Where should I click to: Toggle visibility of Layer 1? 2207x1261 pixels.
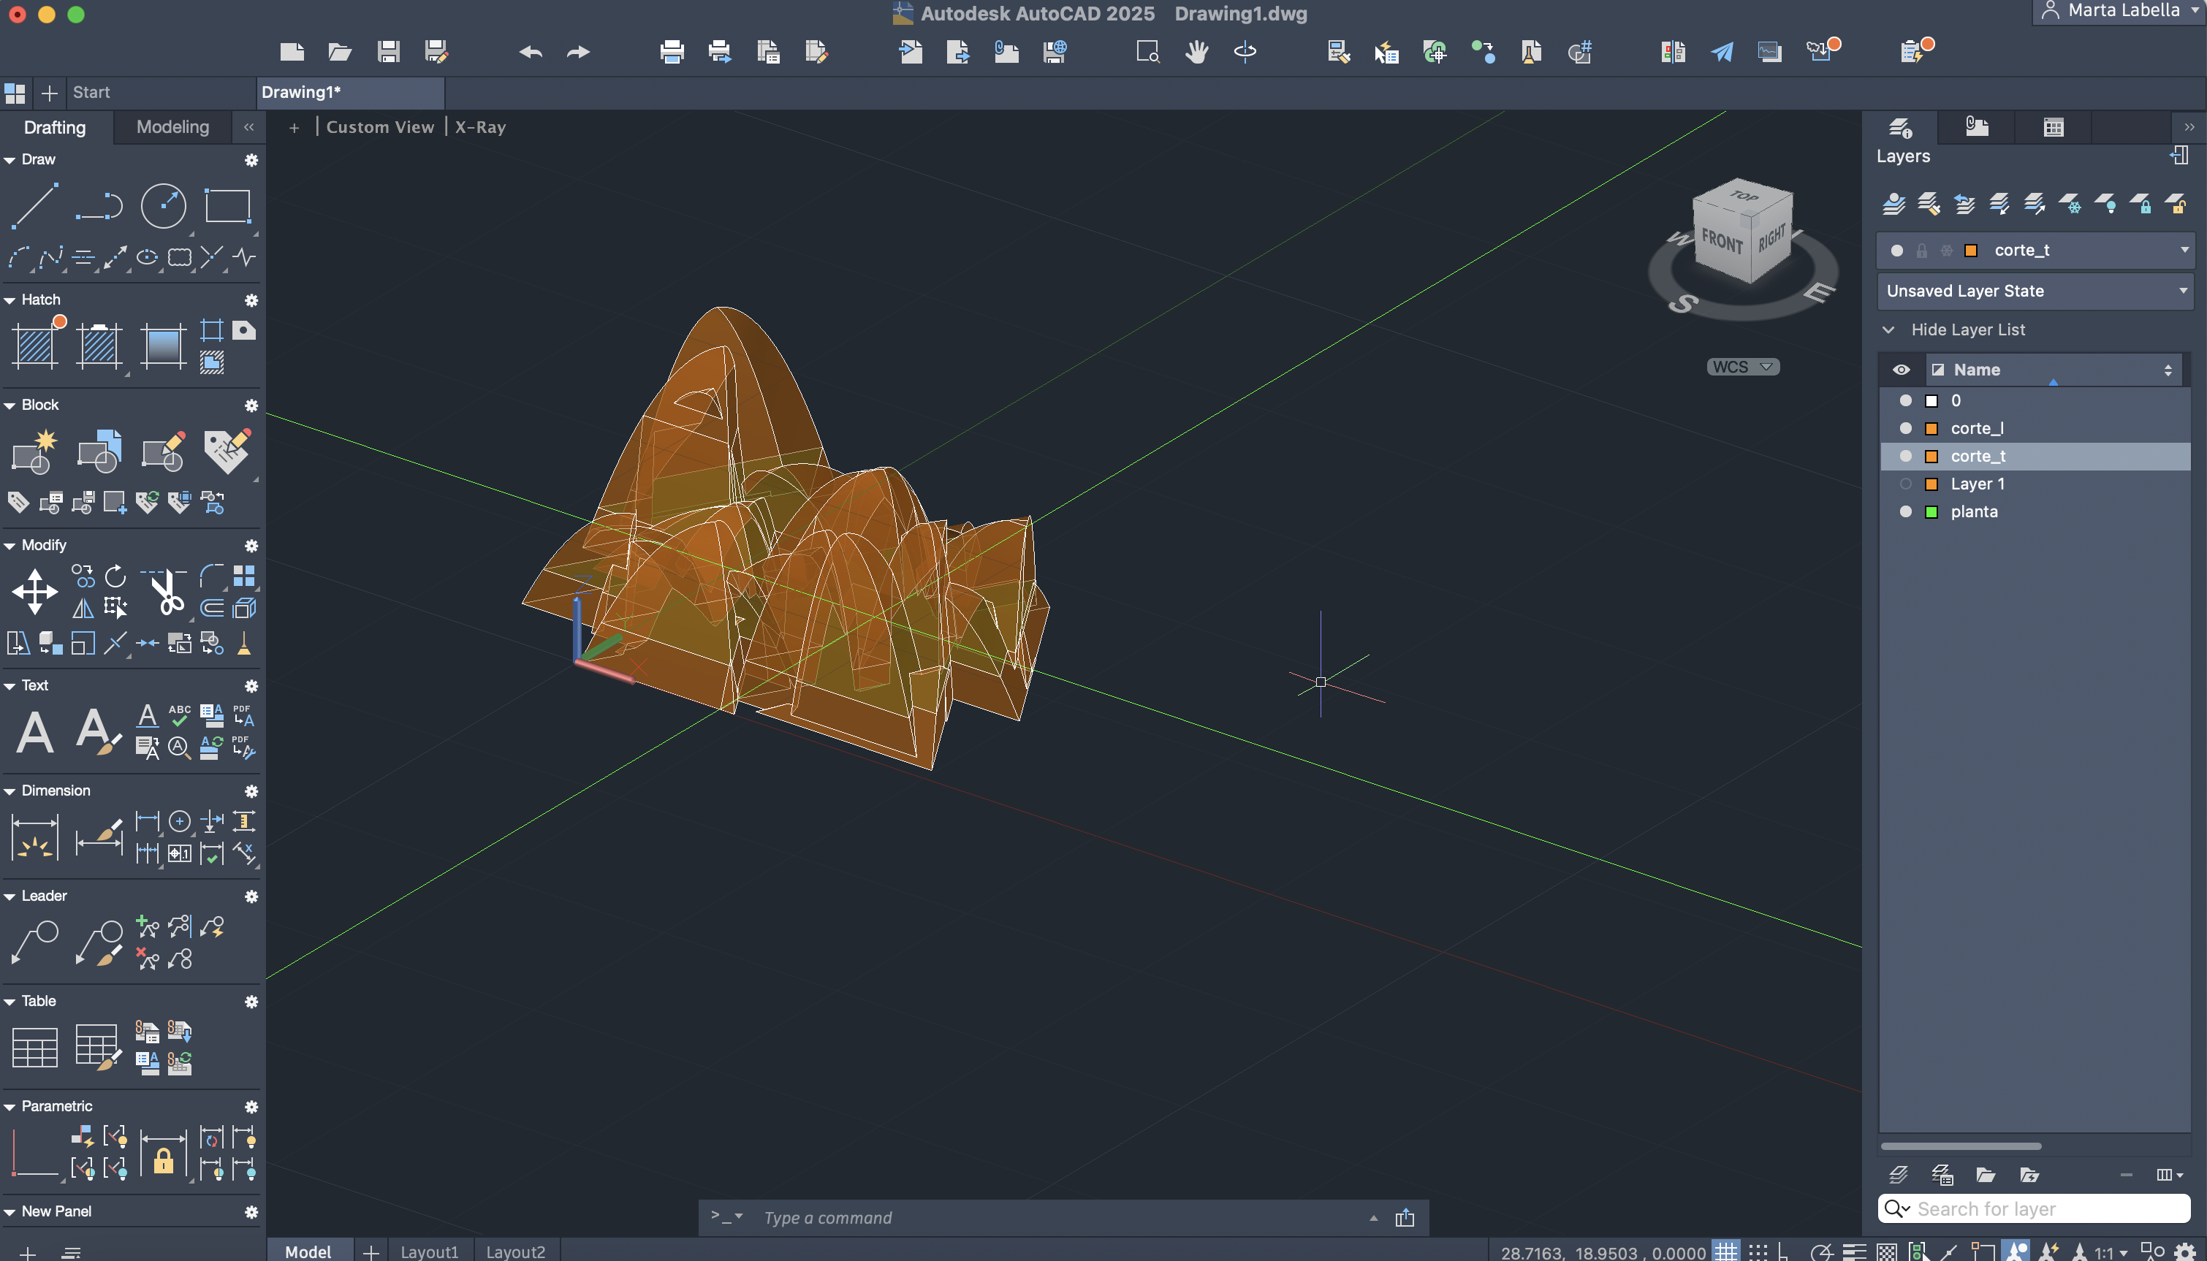pyautogui.click(x=1906, y=483)
